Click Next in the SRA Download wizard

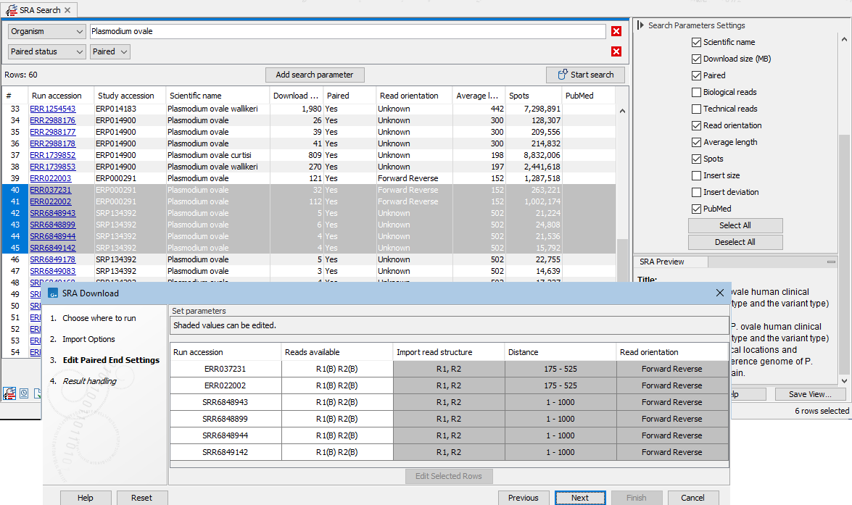coord(579,498)
